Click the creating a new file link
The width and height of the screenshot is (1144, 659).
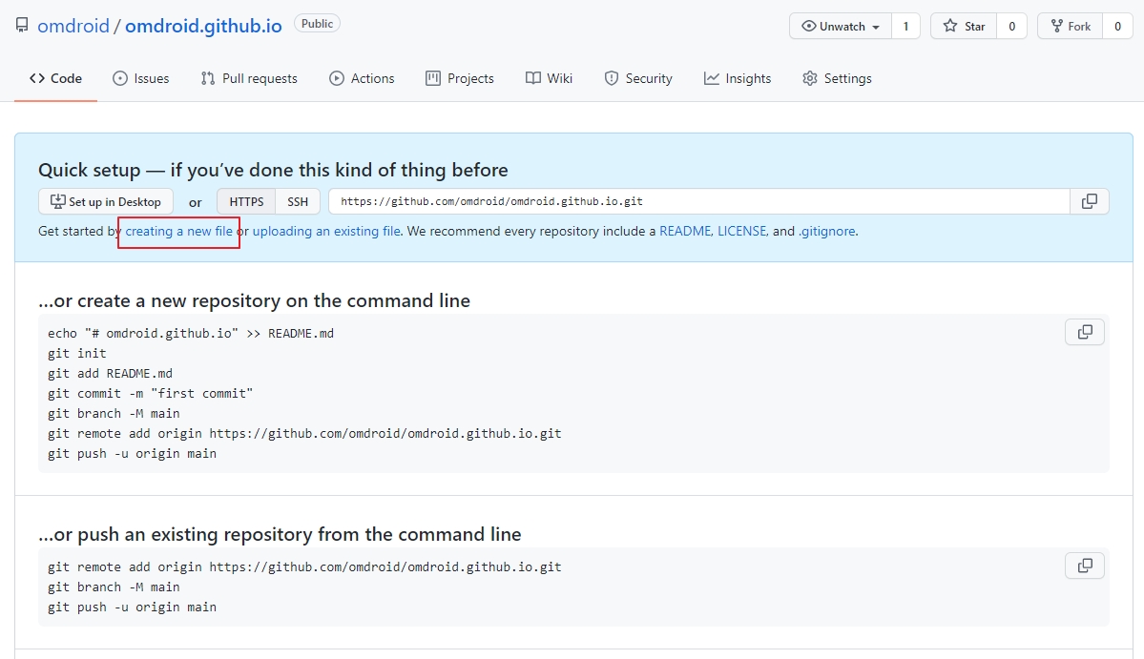tap(178, 231)
